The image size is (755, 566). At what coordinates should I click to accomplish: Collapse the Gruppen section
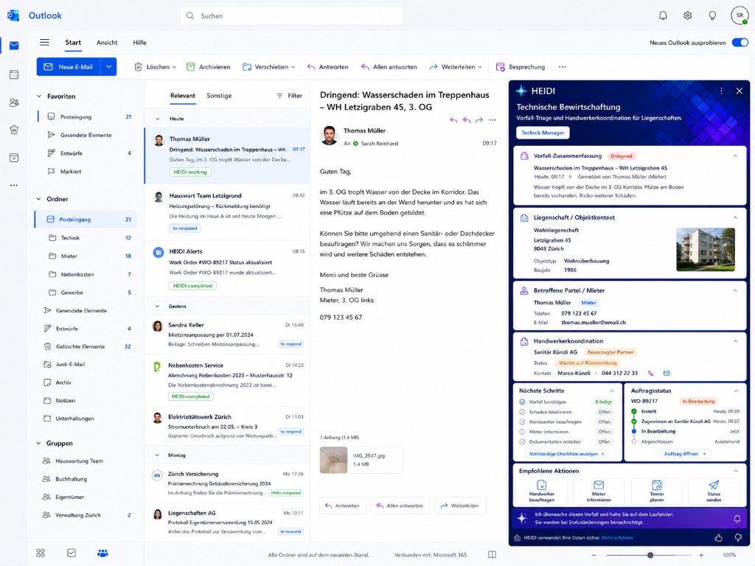pyautogui.click(x=38, y=443)
